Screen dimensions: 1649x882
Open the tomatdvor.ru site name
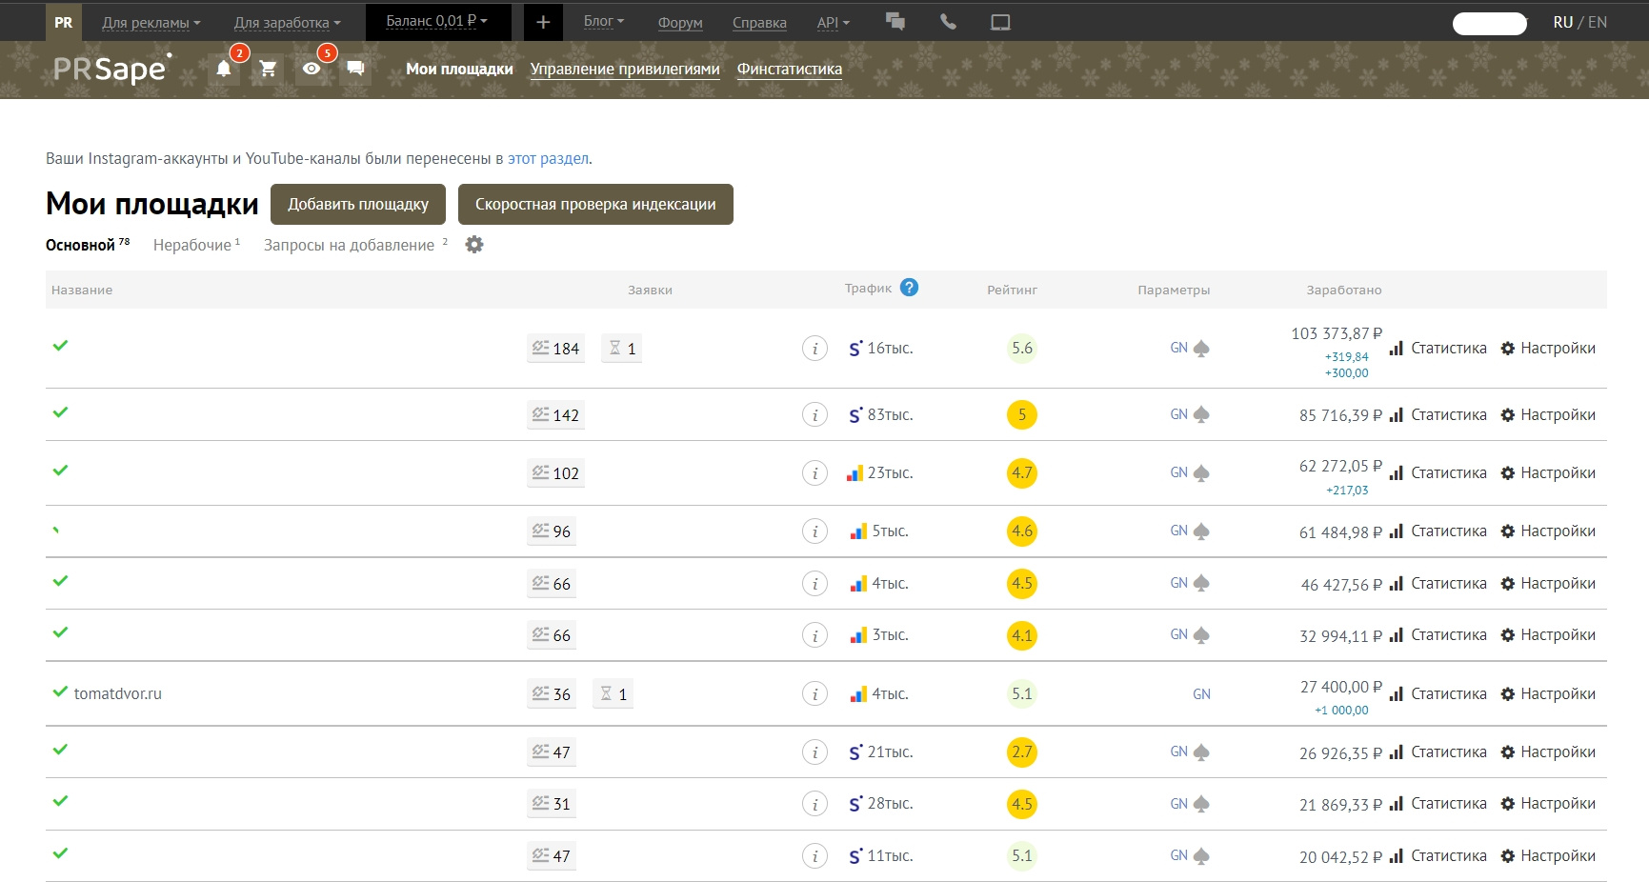pyautogui.click(x=118, y=693)
